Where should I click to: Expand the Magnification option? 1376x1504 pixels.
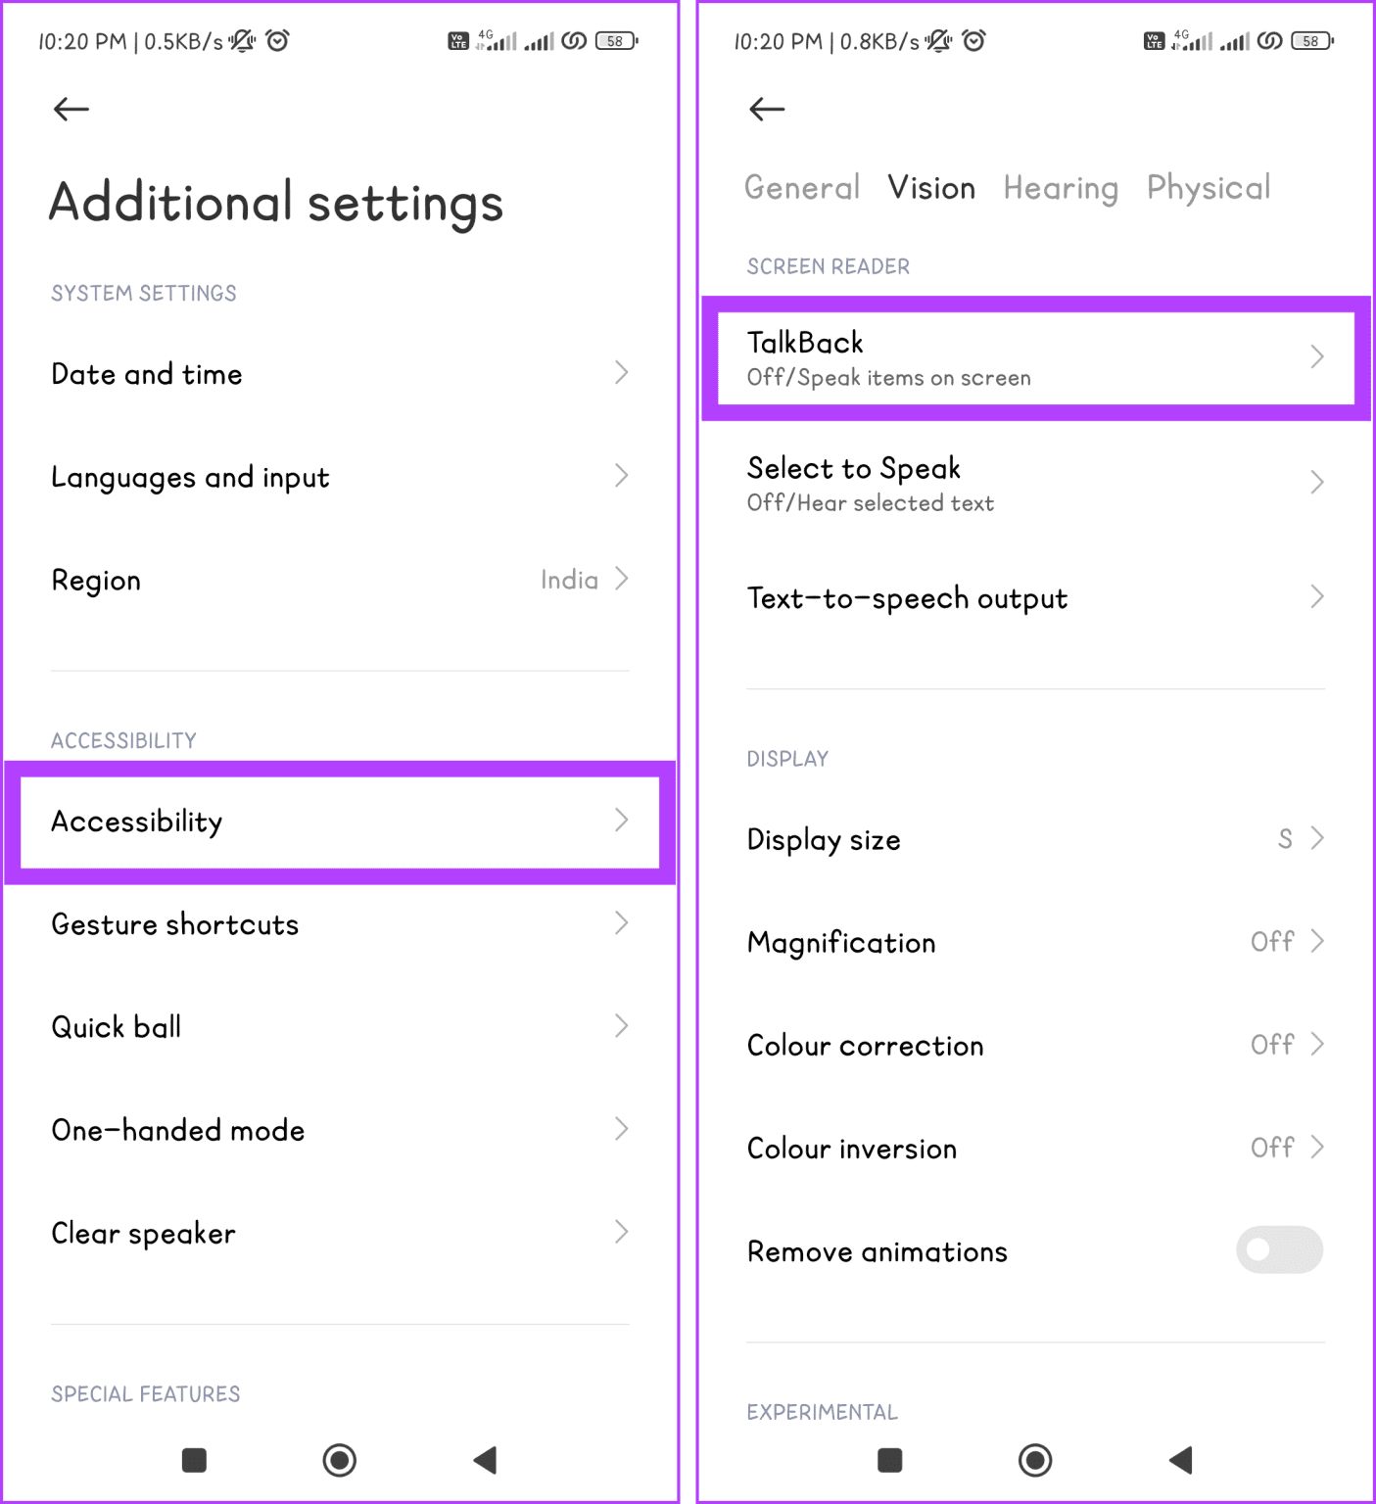point(1034,942)
